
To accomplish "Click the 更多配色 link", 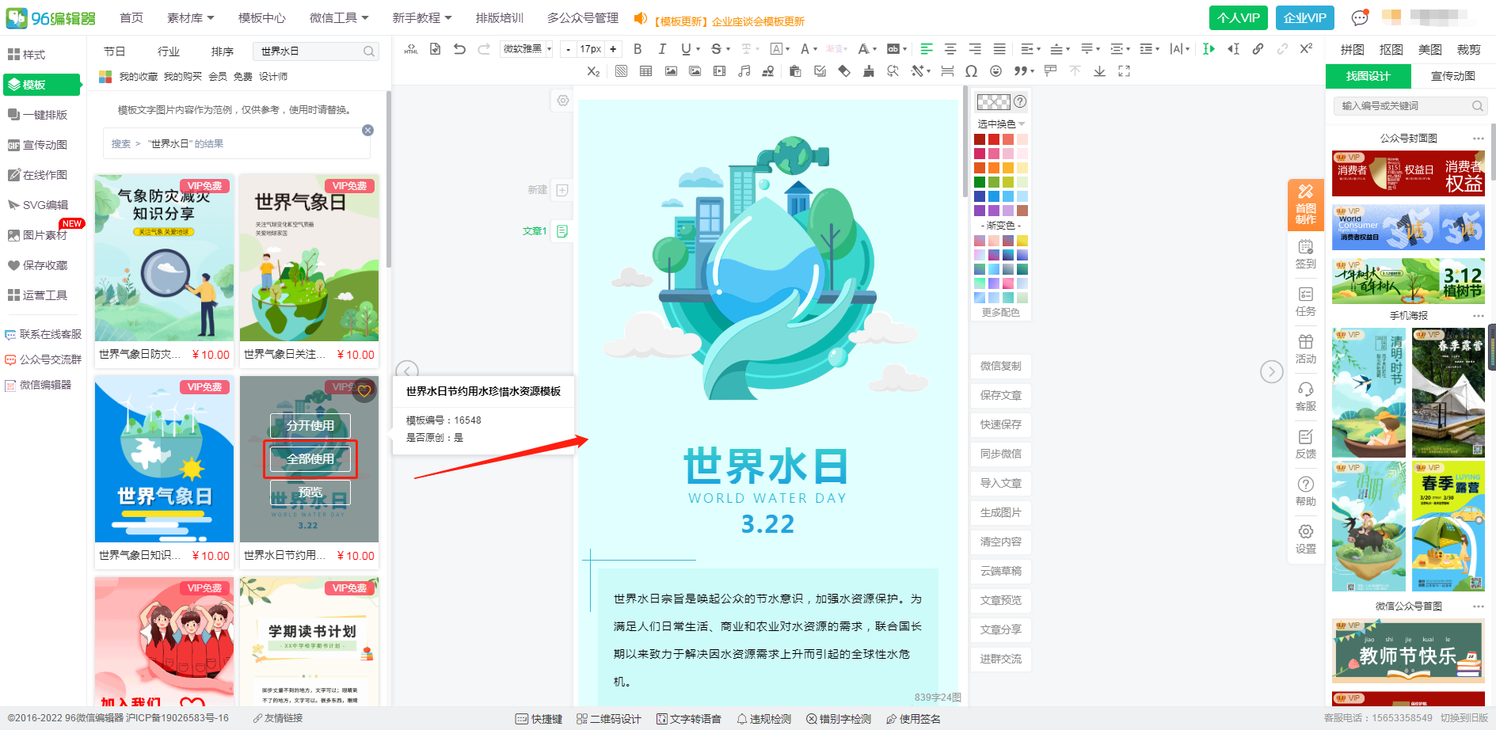I will point(1001,313).
